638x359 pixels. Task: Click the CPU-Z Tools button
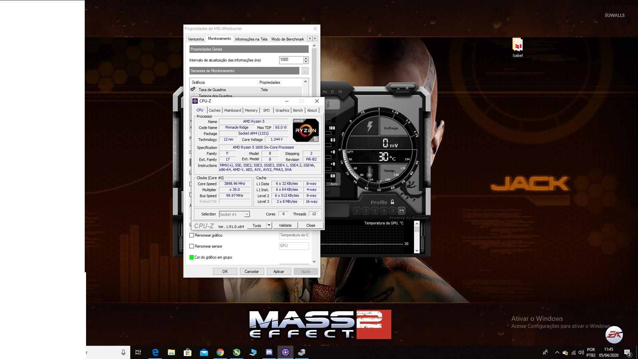[x=257, y=225]
